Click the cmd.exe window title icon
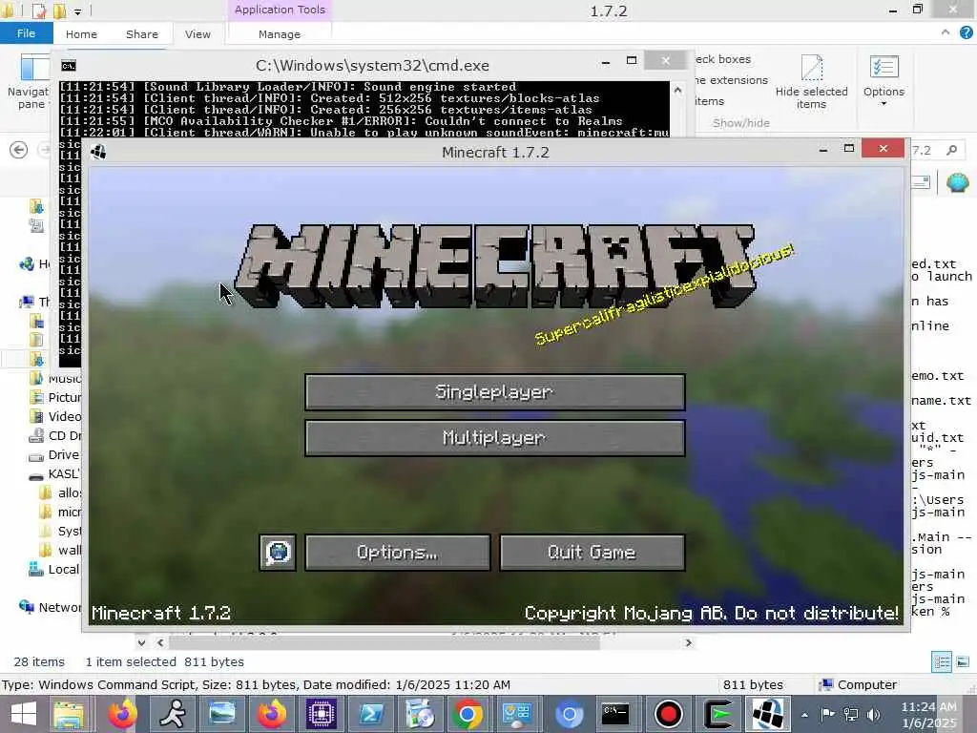The width and height of the screenshot is (977, 733). 69,66
